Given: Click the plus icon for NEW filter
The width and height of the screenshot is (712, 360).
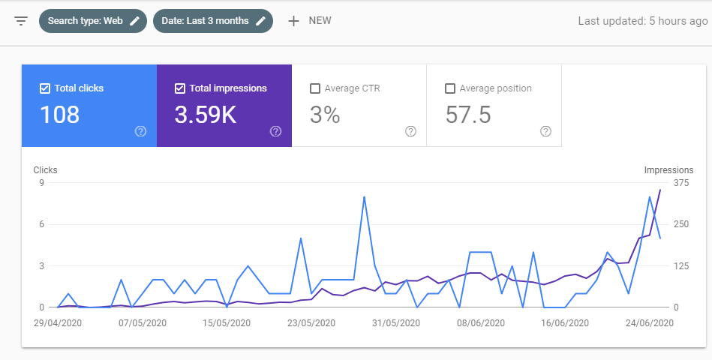Looking at the screenshot, I should [x=294, y=21].
